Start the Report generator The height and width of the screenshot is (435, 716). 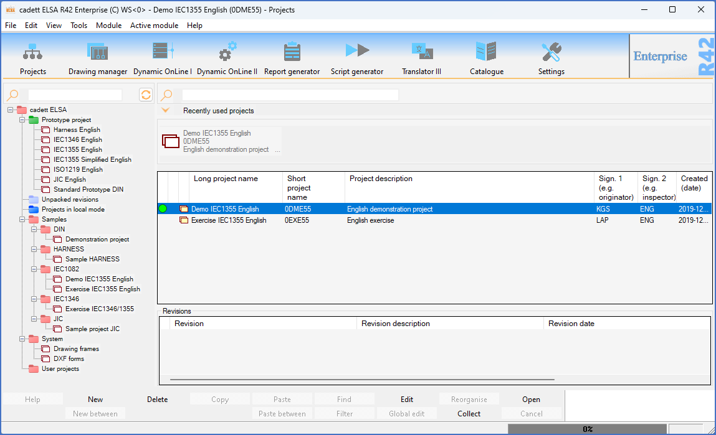292,52
